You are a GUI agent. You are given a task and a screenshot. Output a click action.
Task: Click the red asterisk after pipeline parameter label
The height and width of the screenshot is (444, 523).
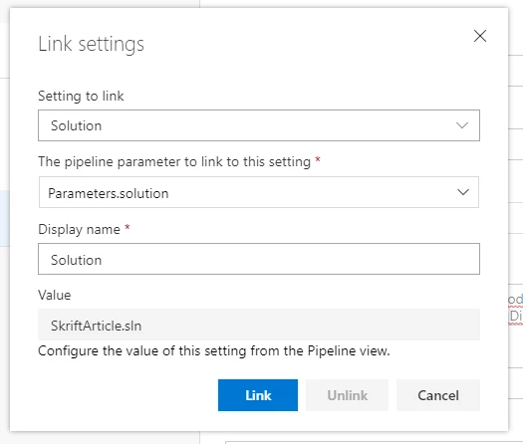(318, 159)
